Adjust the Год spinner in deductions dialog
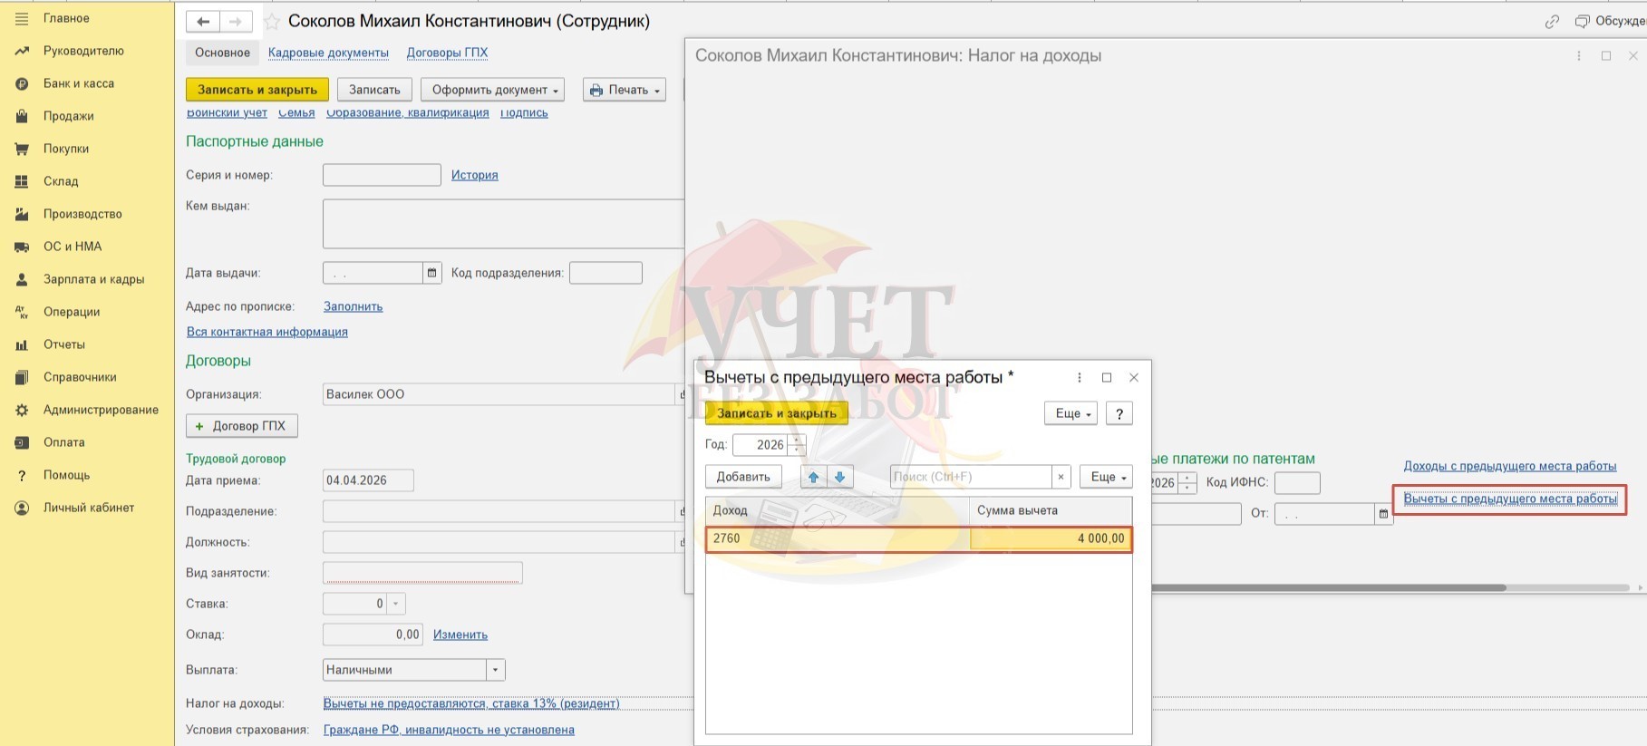This screenshot has height=746, width=1647. (x=797, y=445)
